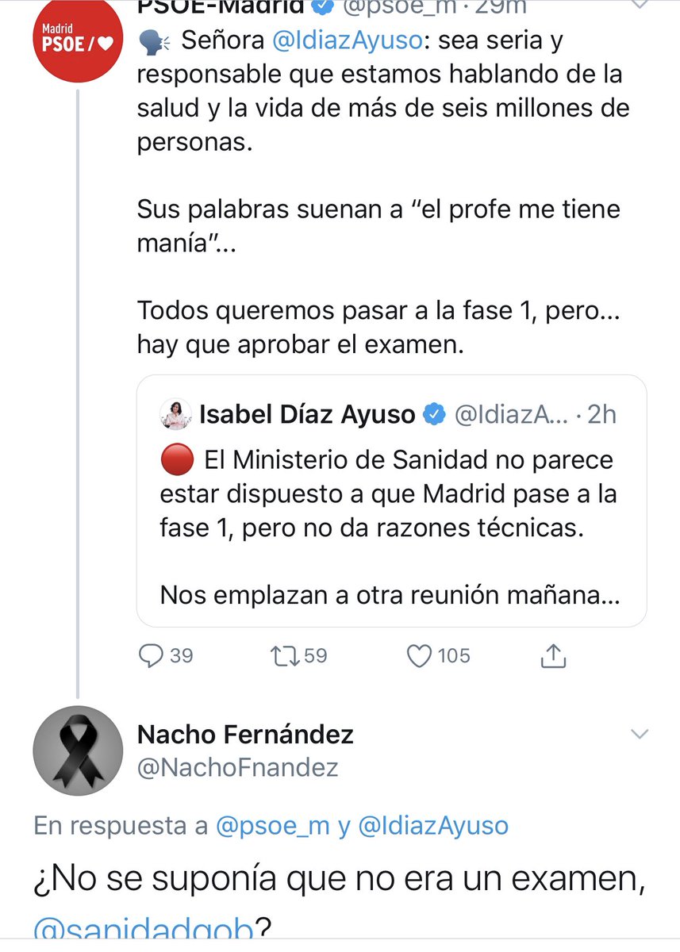Expand the PSOE-Madrid tweet options chevron
The width and height of the screenshot is (680, 952).
click(639, 6)
